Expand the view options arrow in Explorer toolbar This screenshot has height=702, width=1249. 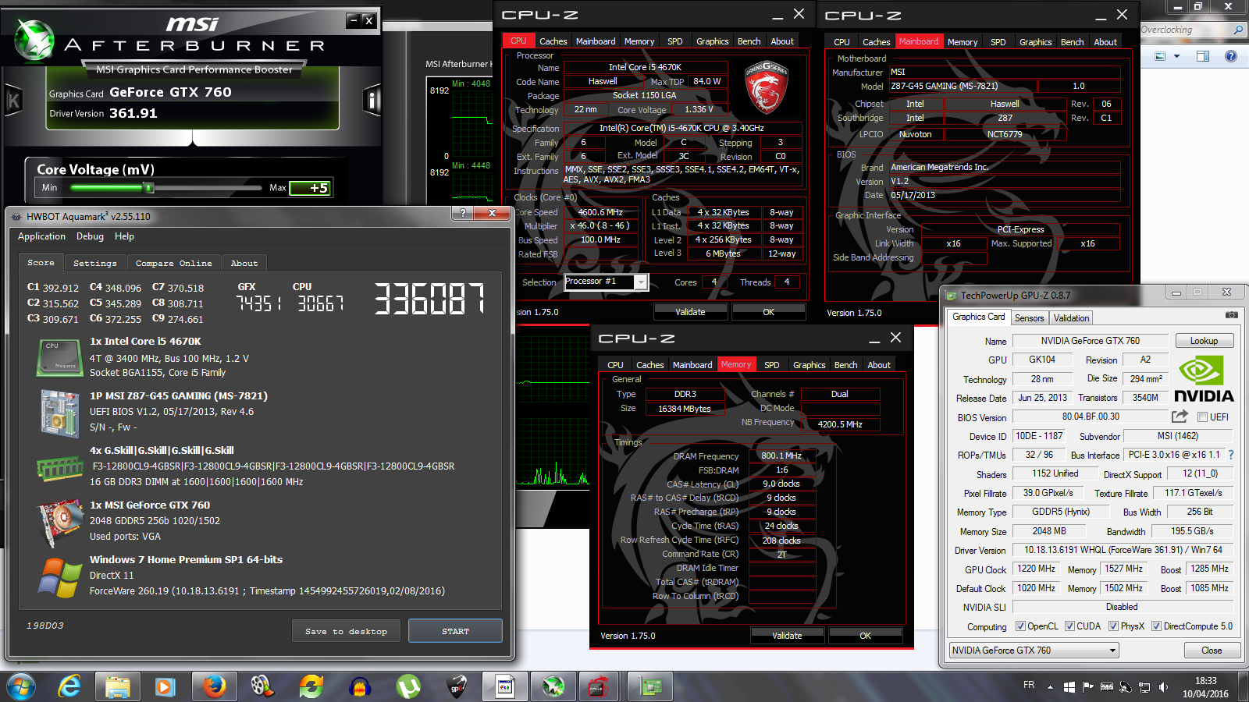[1176, 56]
